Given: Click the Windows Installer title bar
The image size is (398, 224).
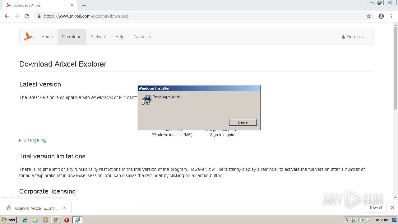Looking at the screenshot, I should click(x=199, y=88).
